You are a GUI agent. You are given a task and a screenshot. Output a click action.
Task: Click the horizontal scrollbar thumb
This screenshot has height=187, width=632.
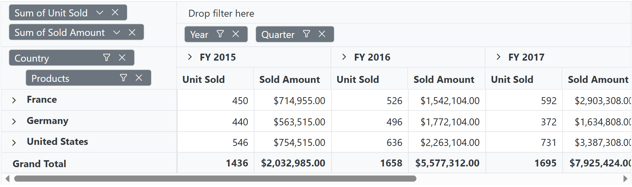(x=215, y=179)
